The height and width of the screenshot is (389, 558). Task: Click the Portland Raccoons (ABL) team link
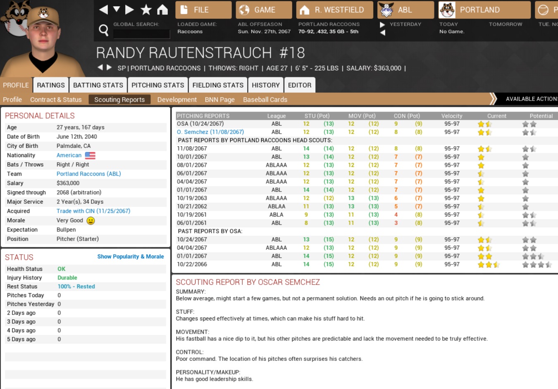point(88,174)
